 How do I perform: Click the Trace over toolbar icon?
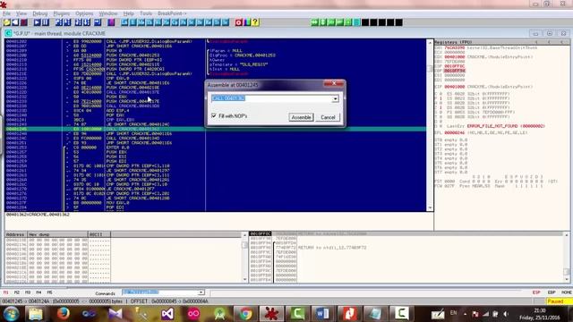(87, 22)
